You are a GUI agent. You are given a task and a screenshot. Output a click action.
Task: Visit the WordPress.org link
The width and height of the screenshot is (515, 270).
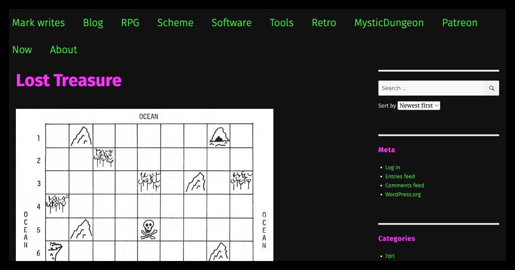pos(403,194)
